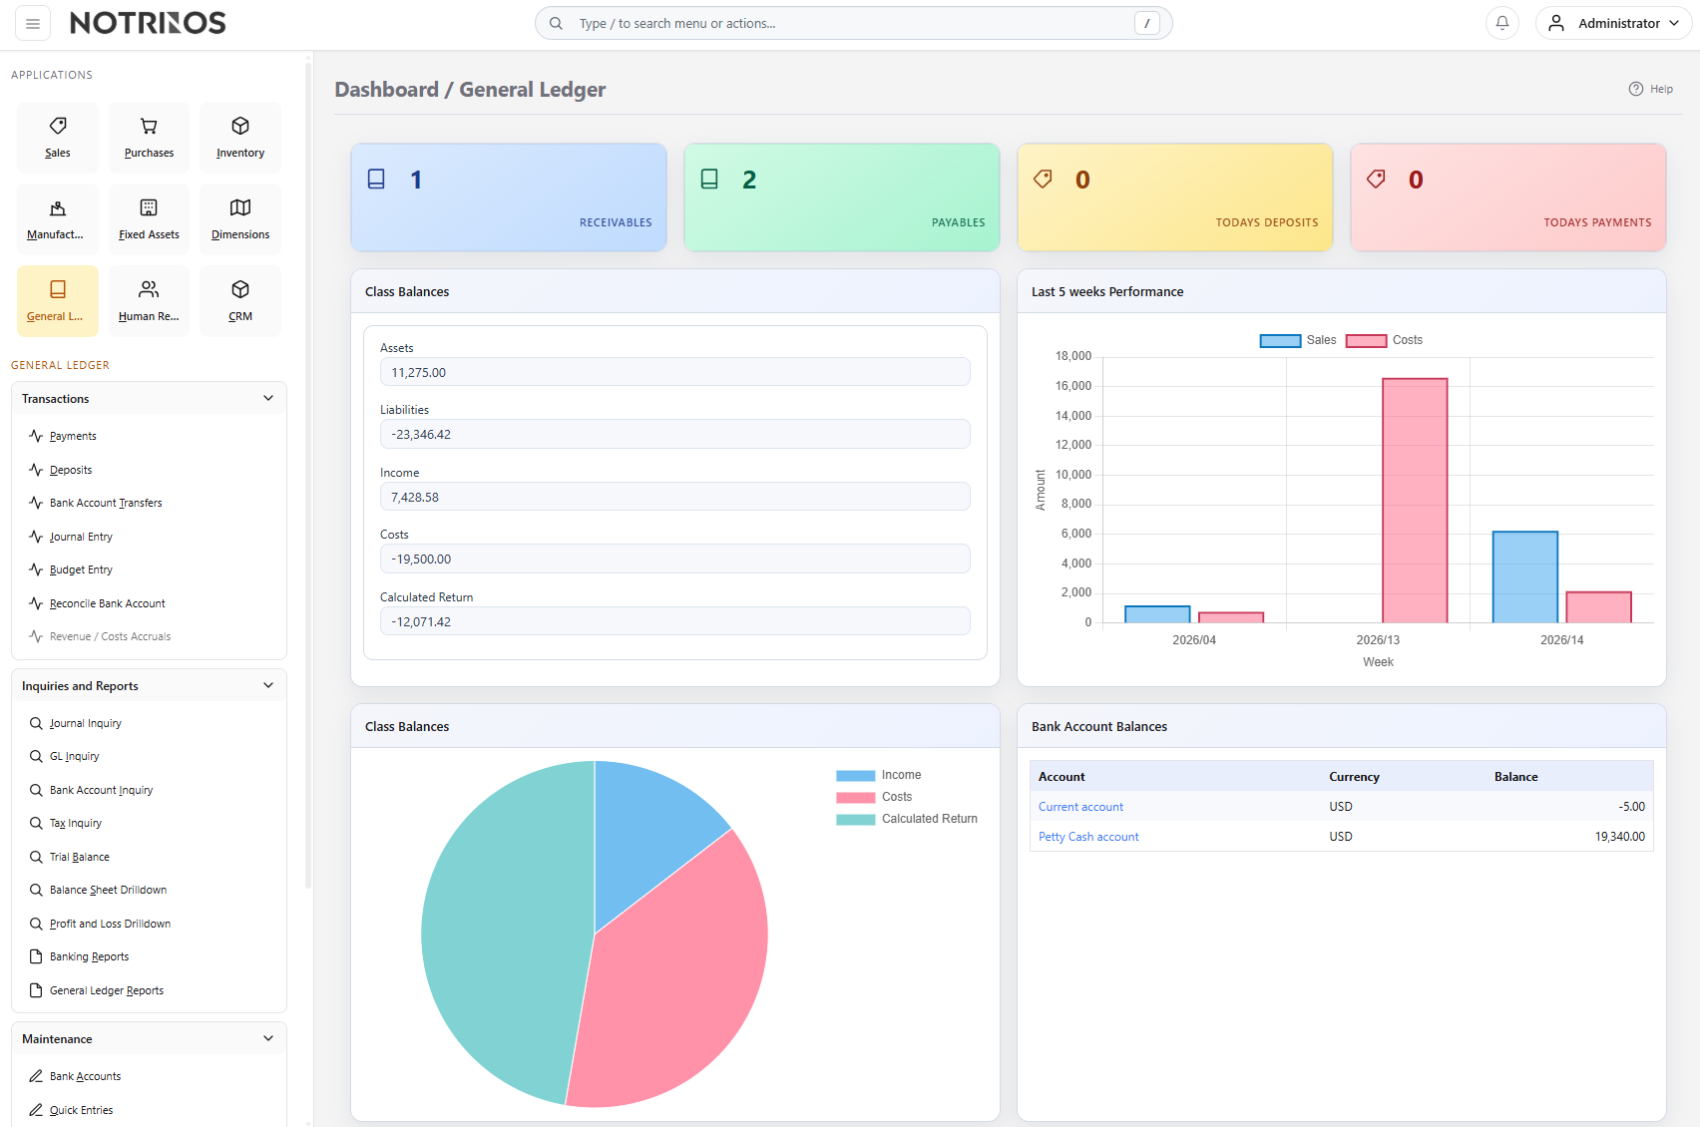
Task: Click the Help link
Action: pos(1651,89)
